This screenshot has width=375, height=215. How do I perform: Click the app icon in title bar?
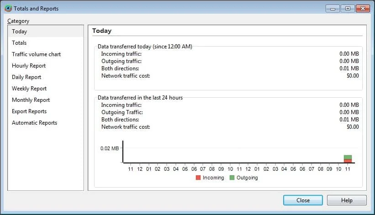pyautogui.click(x=8, y=8)
